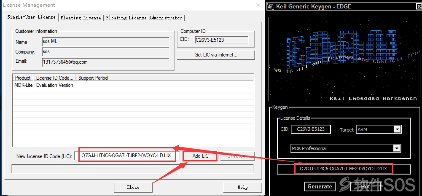Click the Generate button in Keygen
The height and width of the screenshot is (196, 422).
click(x=320, y=186)
